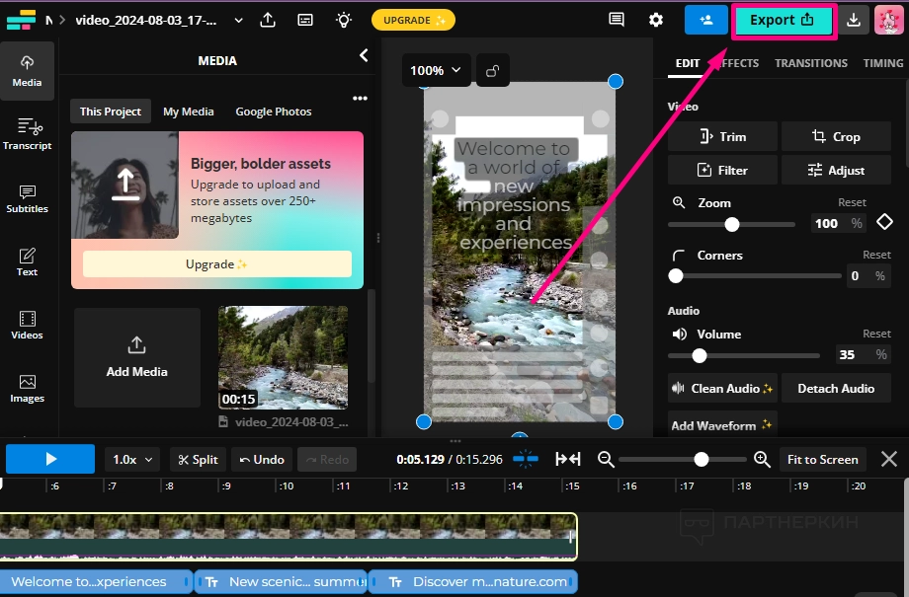This screenshot has height=597, width=909.
Task: Collapse the Media panel with chevron
Action: coord(363,56)
